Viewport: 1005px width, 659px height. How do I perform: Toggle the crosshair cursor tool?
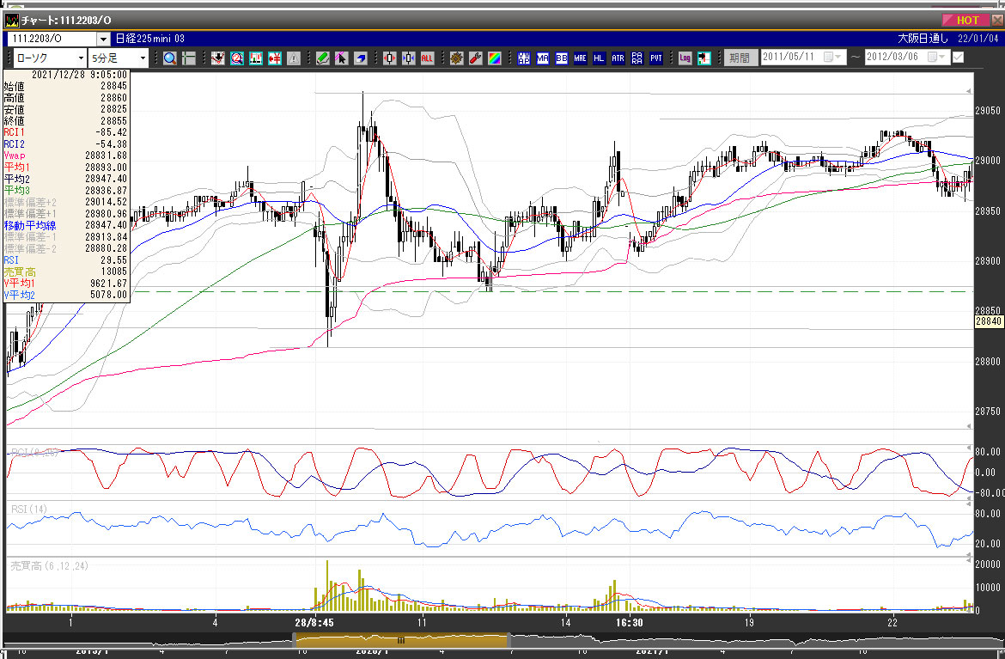pyautogui.click(x=188, y=58)
